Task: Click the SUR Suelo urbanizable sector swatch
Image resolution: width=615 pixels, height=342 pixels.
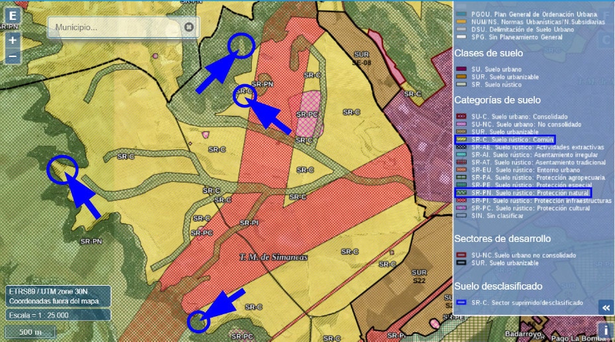Action: coord(461,263)
